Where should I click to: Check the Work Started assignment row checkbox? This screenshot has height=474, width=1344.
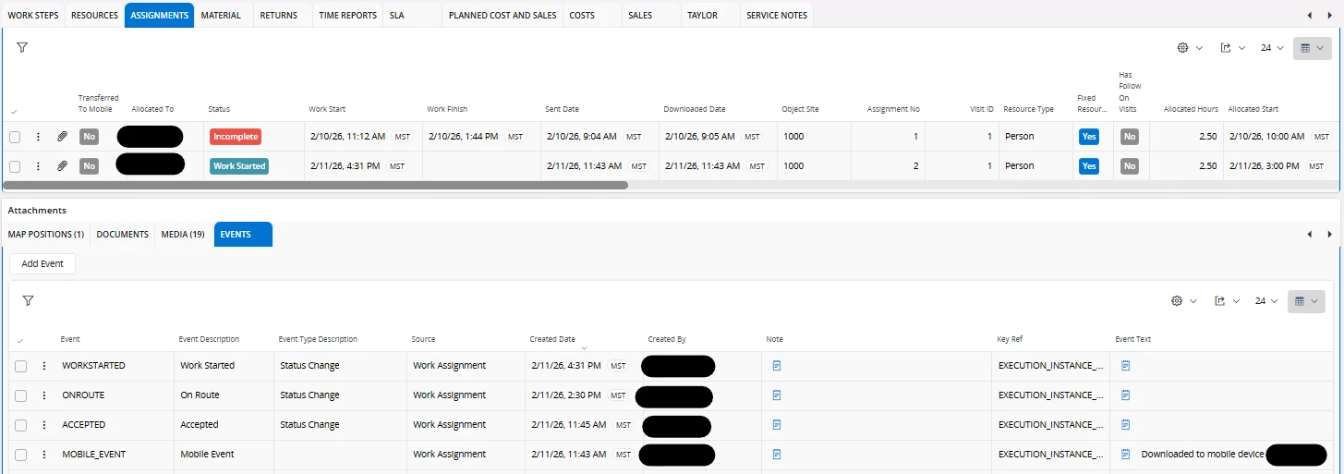[15, 166]
